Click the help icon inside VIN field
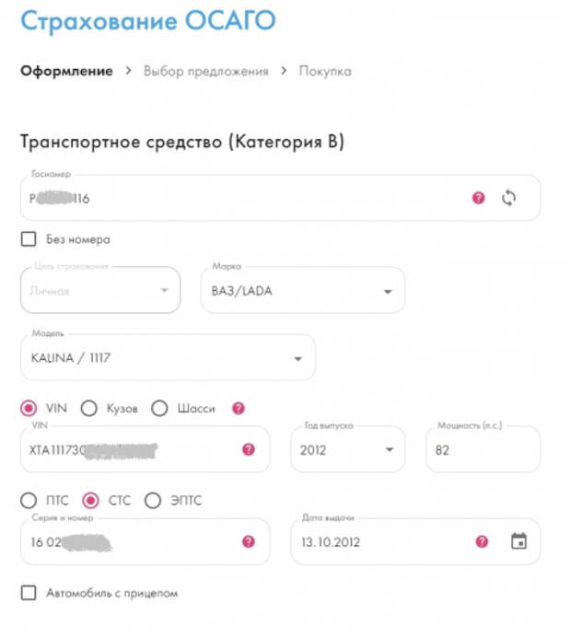 pos(249,449)
